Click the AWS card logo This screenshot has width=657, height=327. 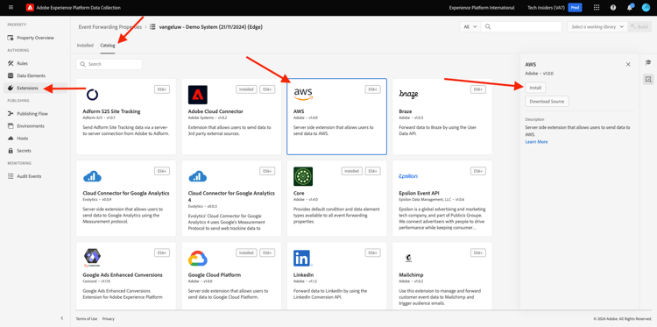303,95
